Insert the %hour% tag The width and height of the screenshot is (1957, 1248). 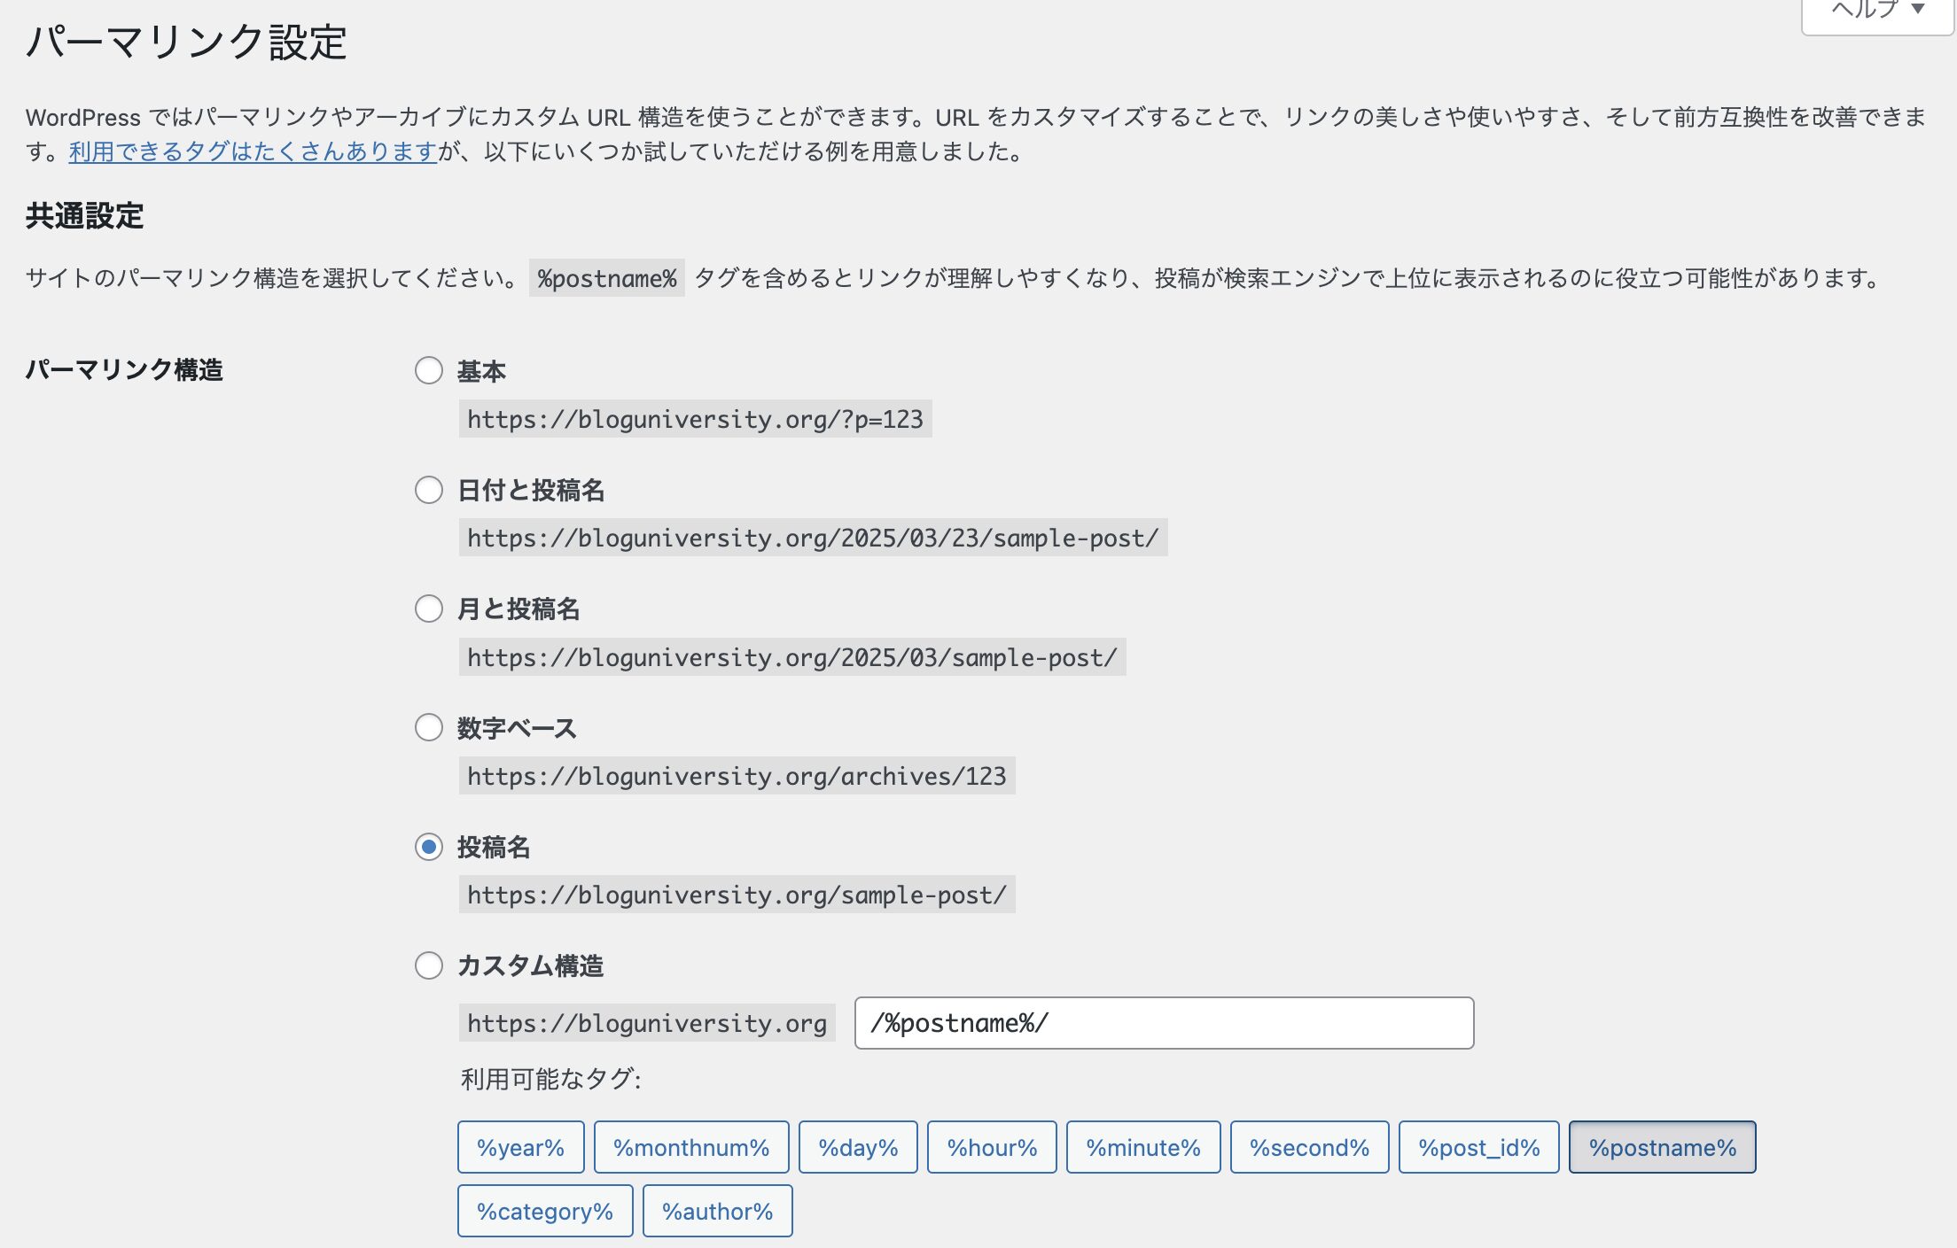(x=992, y=1148)
